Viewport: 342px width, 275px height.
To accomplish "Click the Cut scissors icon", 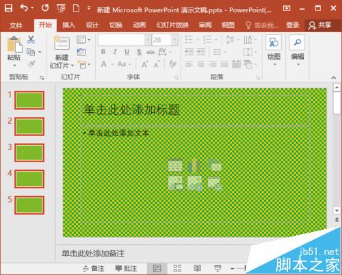I will [31, 40].
